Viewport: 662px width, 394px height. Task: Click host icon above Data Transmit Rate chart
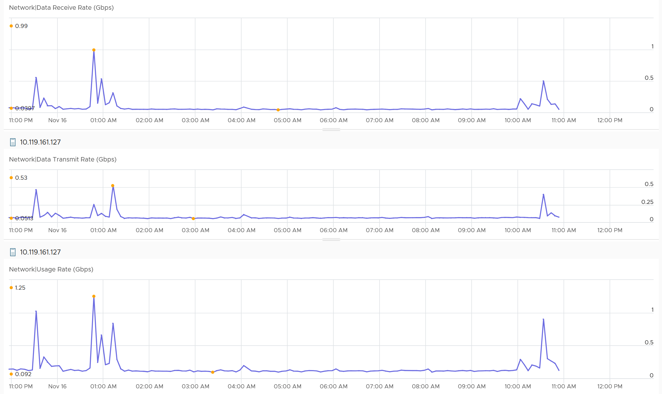(x=13, y=142)
